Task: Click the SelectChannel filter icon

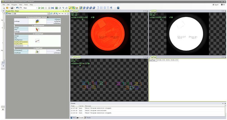Action: click(x=37, y=29)
